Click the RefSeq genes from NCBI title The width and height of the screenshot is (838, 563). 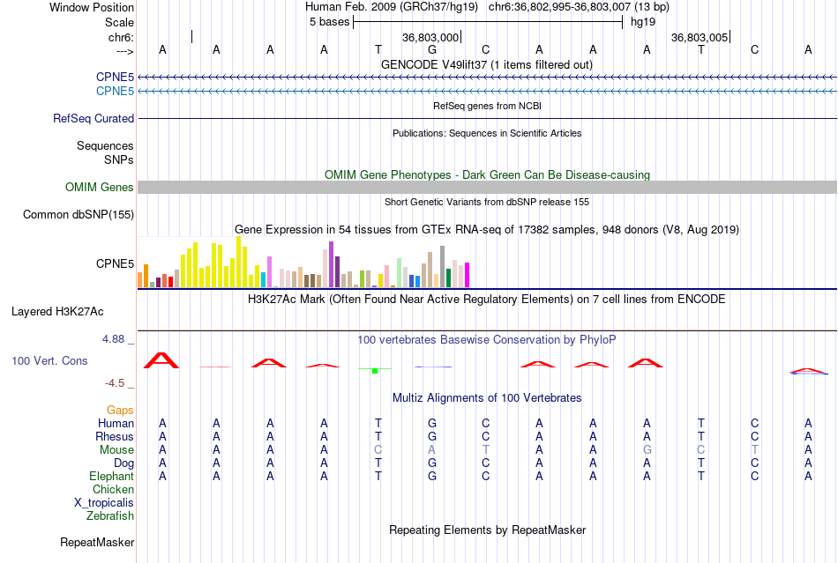pyautogui.click(x=487, y=106)
